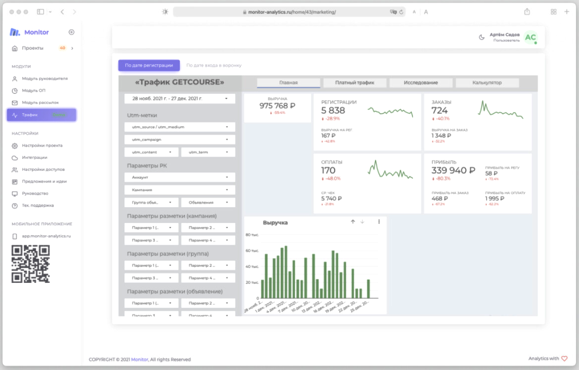579x370 pixels.
Task: Open the Группа объя.. dropdown
Action: [x=151, y=203]
